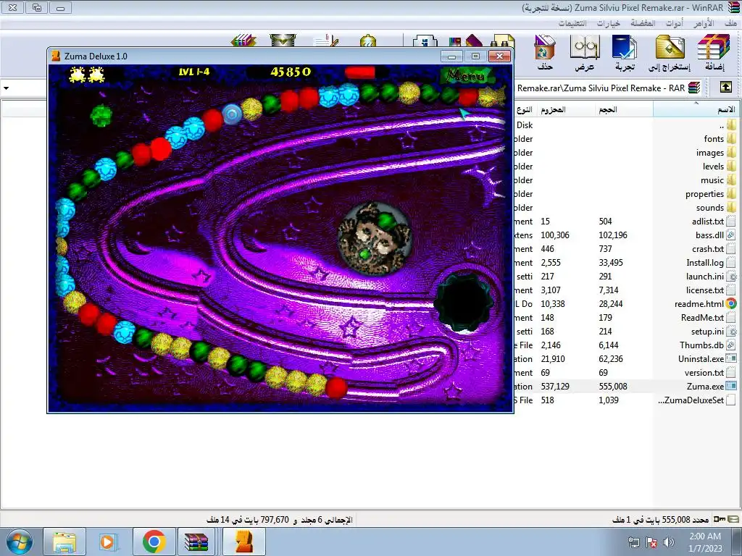Click the LVL 1-4 level indicator
Viewport: 742px width, 556px height.
coord(194,72)
